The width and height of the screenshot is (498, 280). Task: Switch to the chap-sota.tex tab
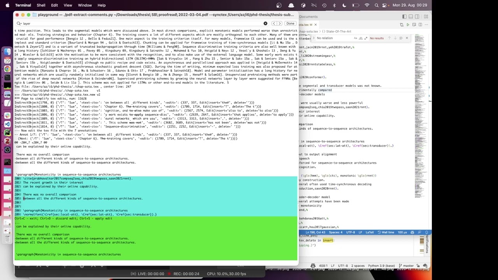pyautogui.click(x=305, y=24)
